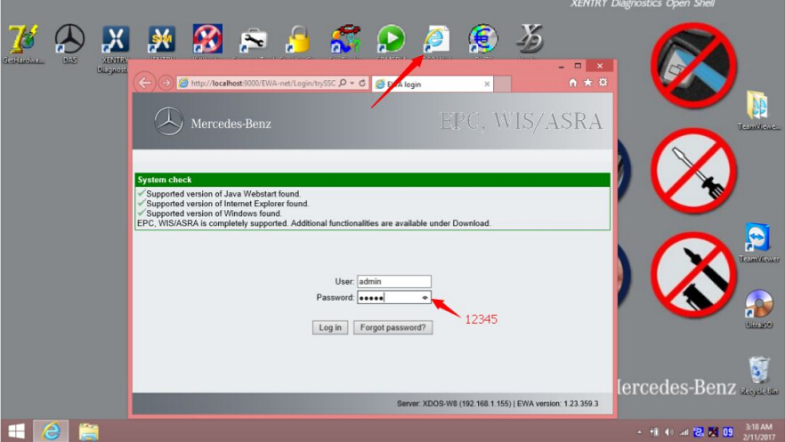Click the browser back arrow button

[x=145, y=83]
